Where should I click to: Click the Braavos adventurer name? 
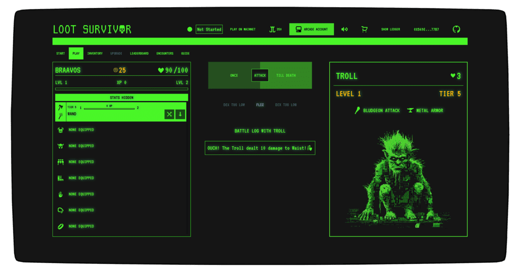click(68, 70)
